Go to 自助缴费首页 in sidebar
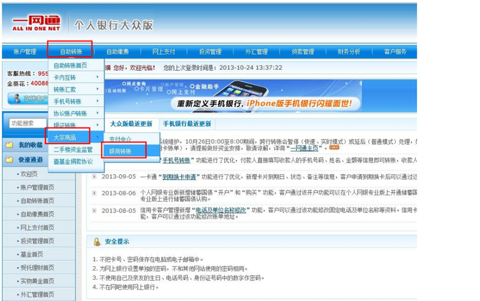 (x=37, y=214)
